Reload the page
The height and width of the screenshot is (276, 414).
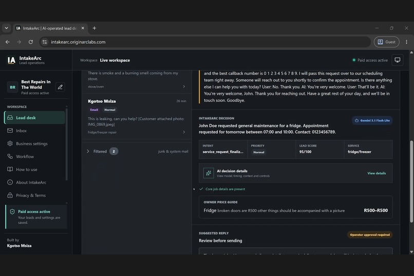coord(31,42)
